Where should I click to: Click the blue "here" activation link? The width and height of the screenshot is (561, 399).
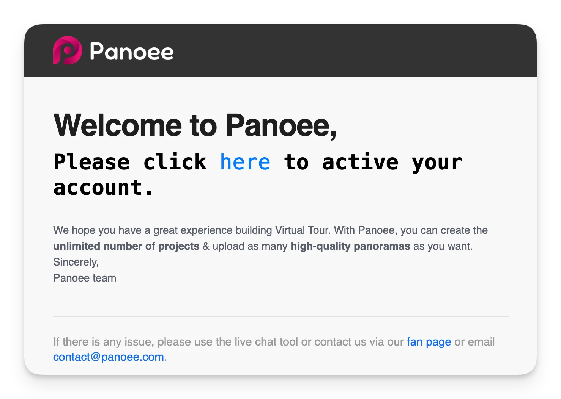pos(245,162)
